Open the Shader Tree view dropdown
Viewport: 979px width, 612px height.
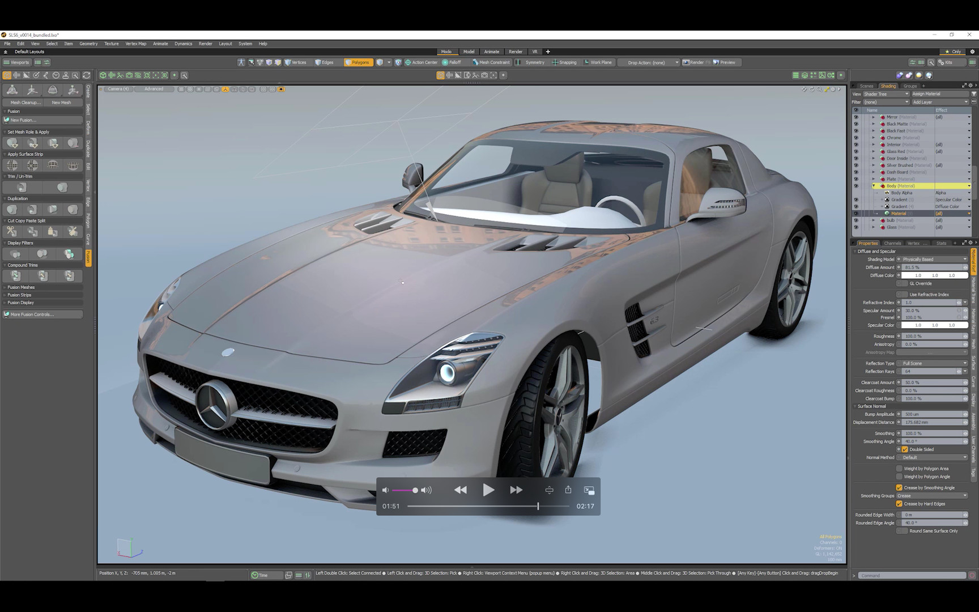(886, 94)
